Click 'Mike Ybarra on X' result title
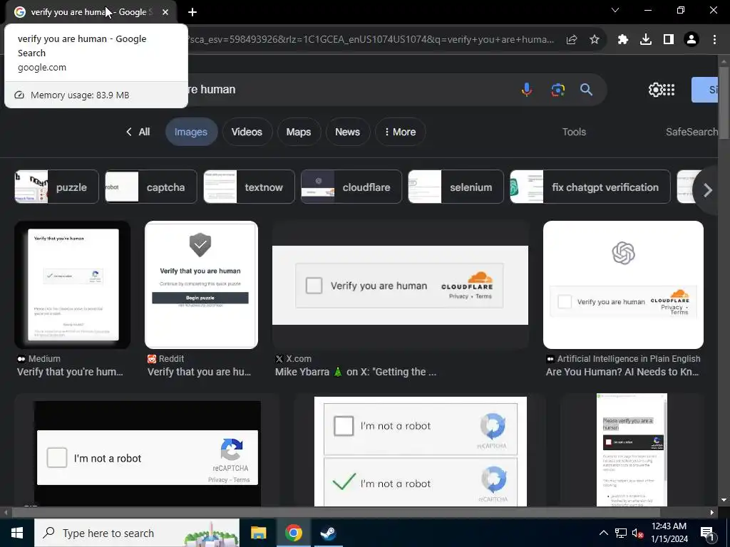Viewport: 730px width, 547px height. (x=356, y=372)
